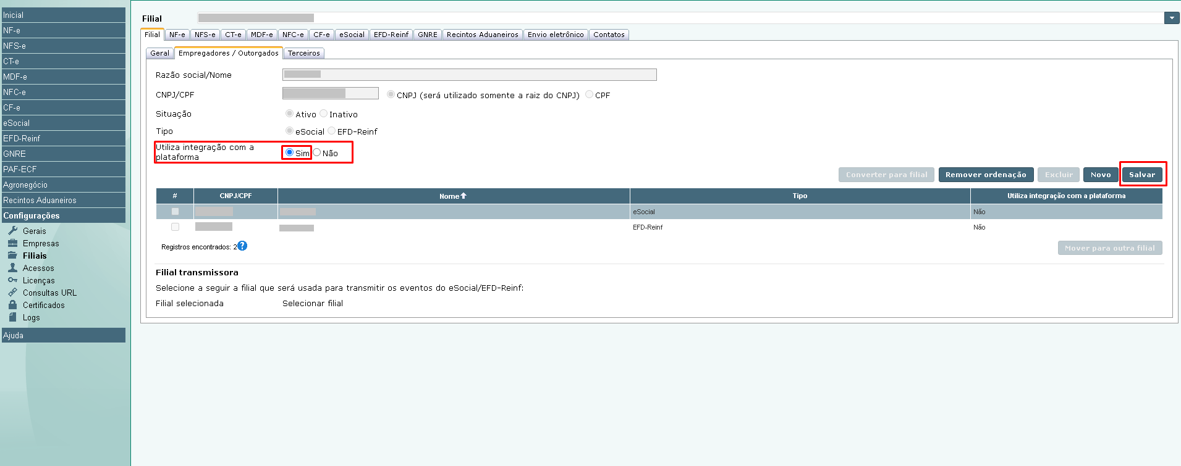This screenshot has width=1181, height=466.
Task: Click the Empresas briefcase icon
Action: tap(12, 243)
